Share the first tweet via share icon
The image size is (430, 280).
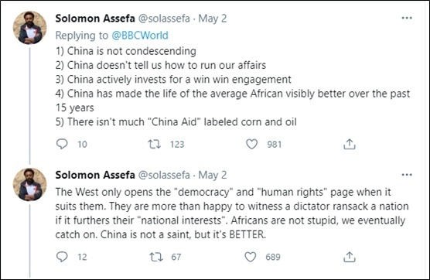point(349,144)
